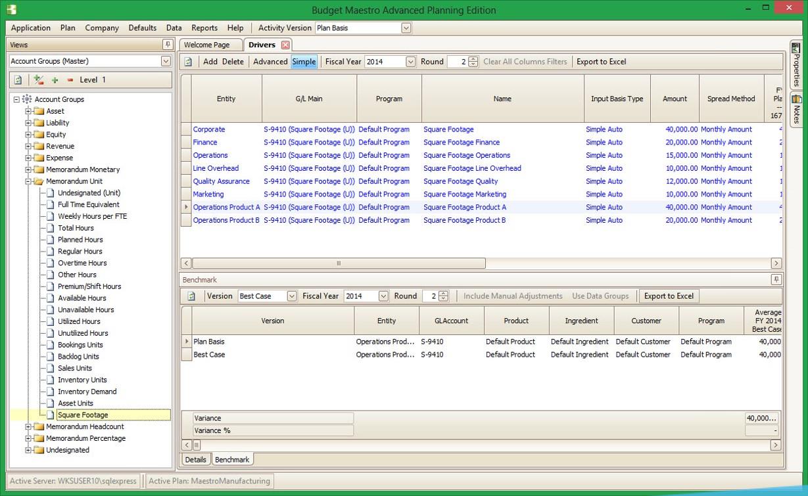Viewport: 808px width, 496px height.
Task: Click the Quality Assurance entity cell
Action: pyautogui.click(x=227, y=181)
